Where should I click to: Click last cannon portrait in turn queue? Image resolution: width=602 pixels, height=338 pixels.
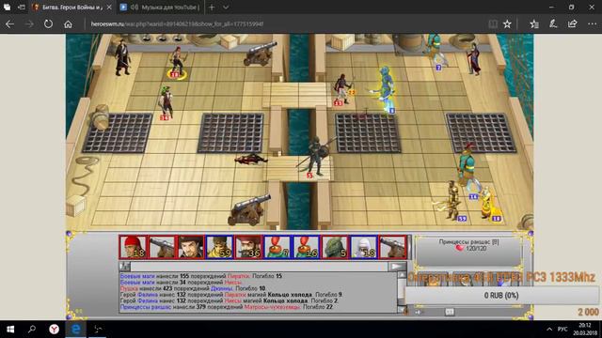(x=392, y=247)
